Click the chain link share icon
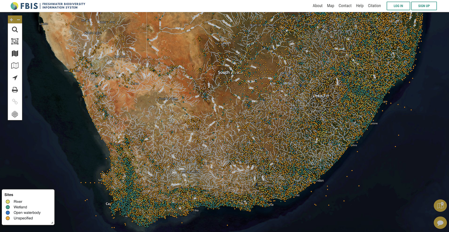This screenshot has height=232, width=449. coord(15,102)
